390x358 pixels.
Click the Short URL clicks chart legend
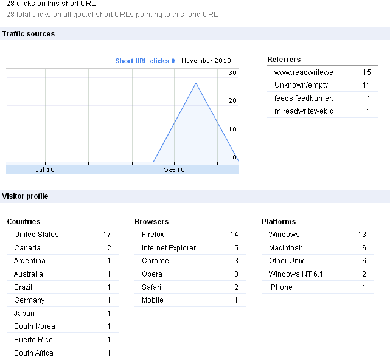click(145, 61)
